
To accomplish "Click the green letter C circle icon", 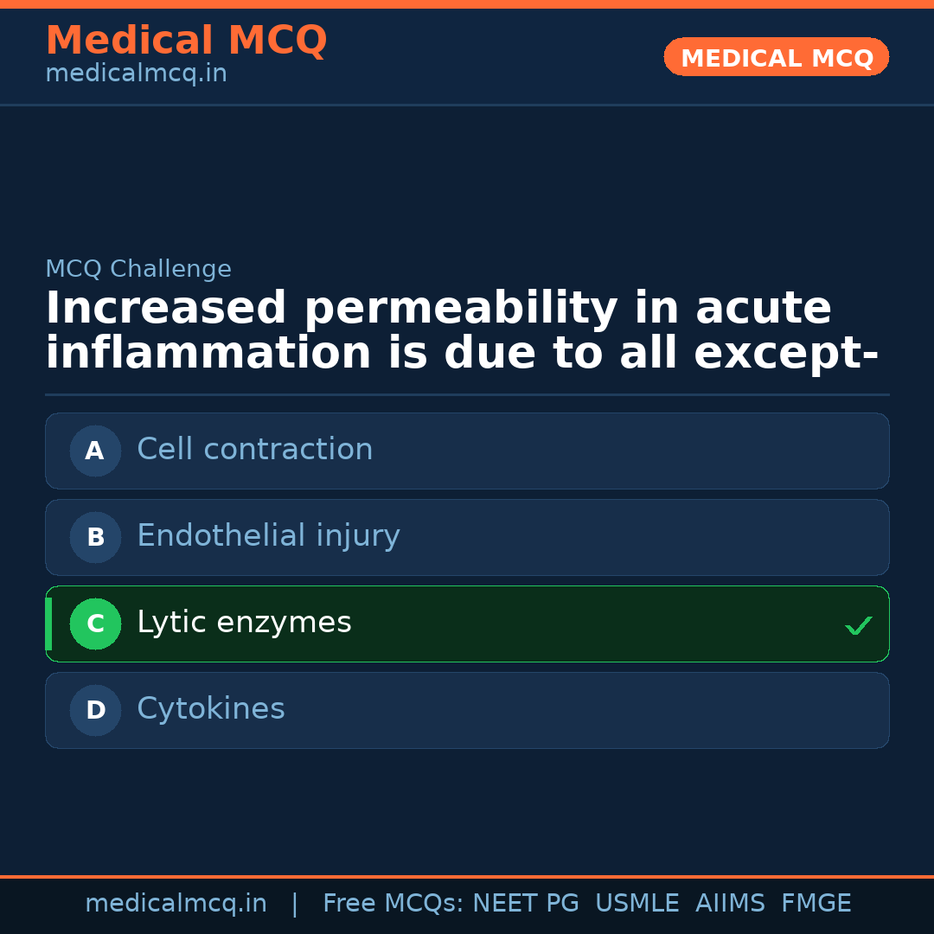I will [95, 624].
